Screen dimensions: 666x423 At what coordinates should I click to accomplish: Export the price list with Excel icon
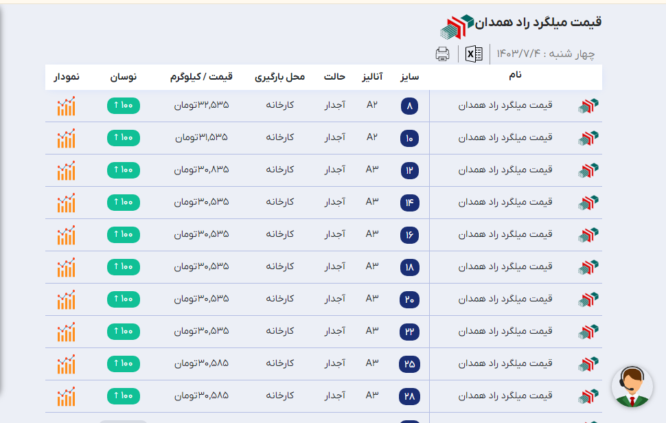pyautogui.click(x=474, y=54)
